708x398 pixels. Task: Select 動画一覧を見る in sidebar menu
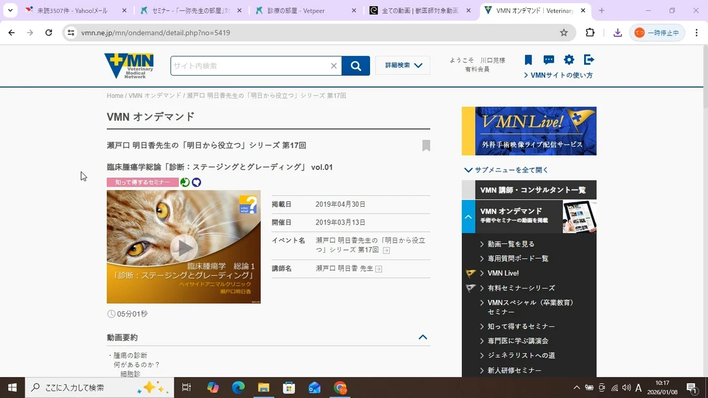511,244
